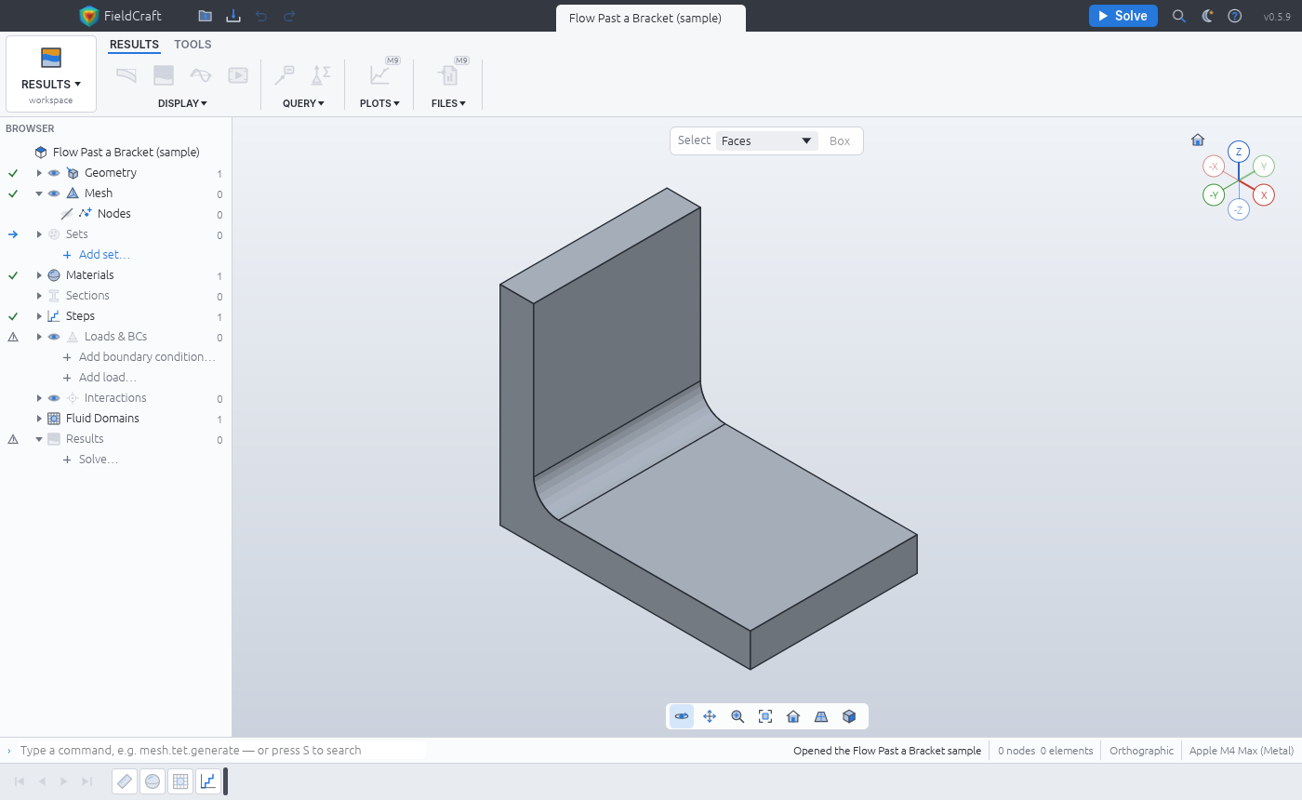This screenshot has width=1302, height=800.
Task: Click the Add set… link
Action: 104,255
